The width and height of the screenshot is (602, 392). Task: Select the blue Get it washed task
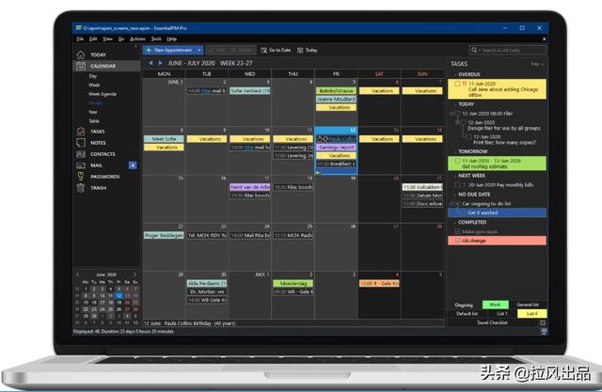click(x=497, y=212)
